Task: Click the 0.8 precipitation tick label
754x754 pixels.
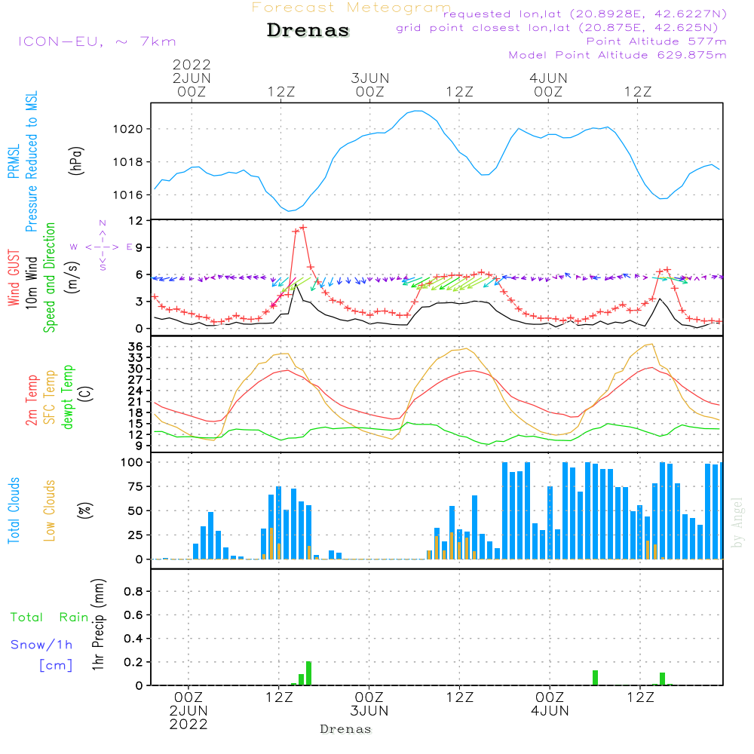Action: tap(133, 591)
